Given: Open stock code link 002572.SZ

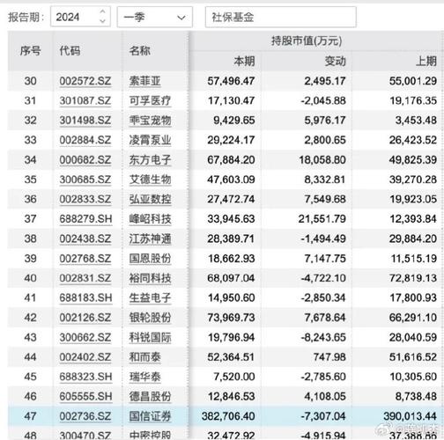Looking at the screenshot, I should click(85, 81).
